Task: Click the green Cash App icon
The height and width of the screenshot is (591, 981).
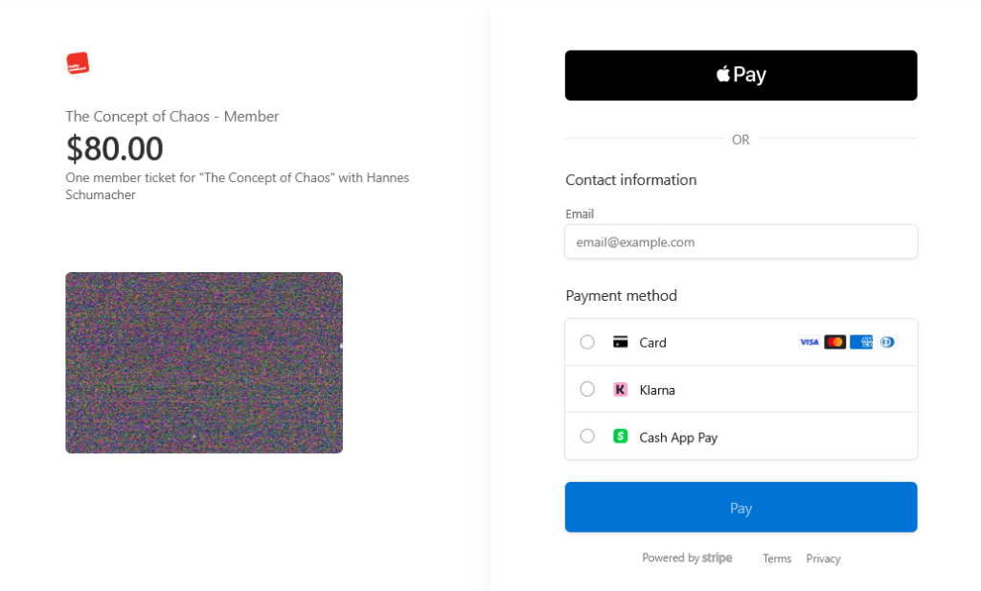Action: (x=620, y=436)
